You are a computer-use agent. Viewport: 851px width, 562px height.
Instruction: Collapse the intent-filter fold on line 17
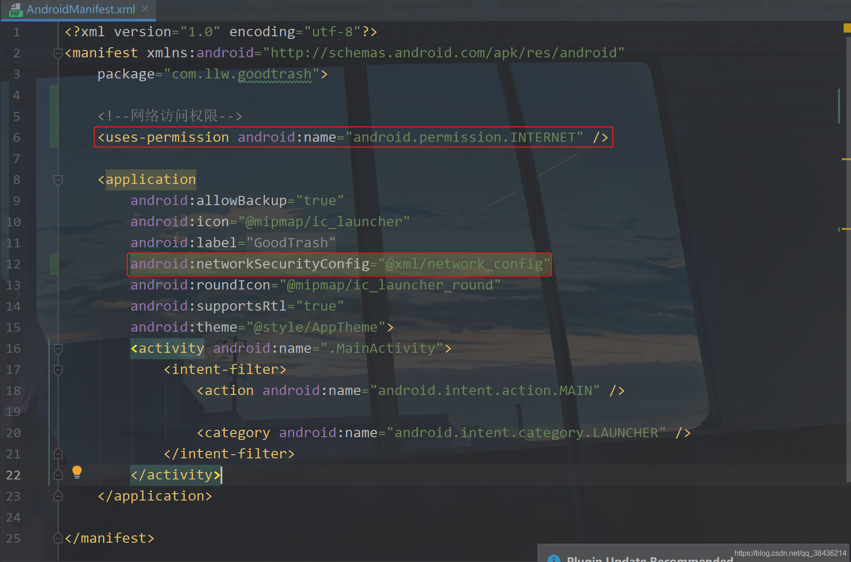pyautogui.click(x=58, y=370)
